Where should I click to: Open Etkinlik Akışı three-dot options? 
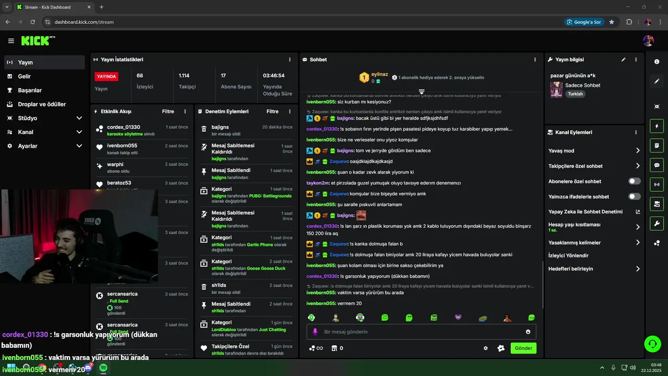[x=185, y=111]
